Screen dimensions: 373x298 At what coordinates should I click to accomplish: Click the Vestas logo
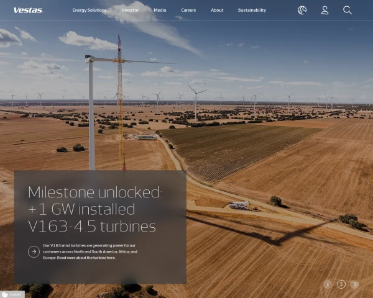coord(28,10)
